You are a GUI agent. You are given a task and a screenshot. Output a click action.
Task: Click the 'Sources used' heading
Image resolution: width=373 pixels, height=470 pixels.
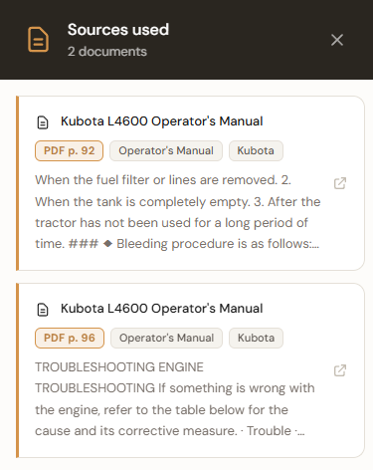coord(118,30)
